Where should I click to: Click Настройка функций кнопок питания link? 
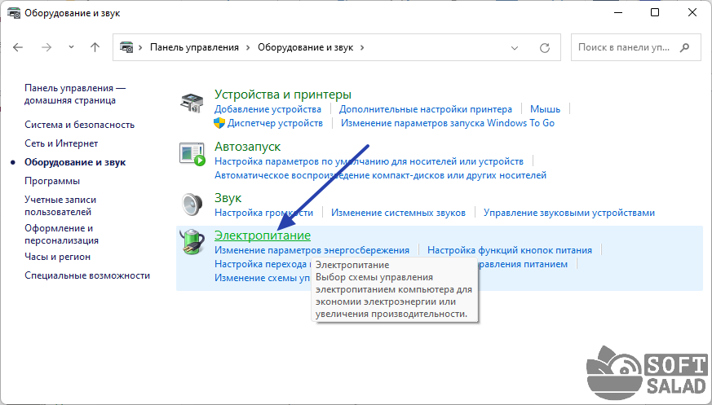[510, 250]
